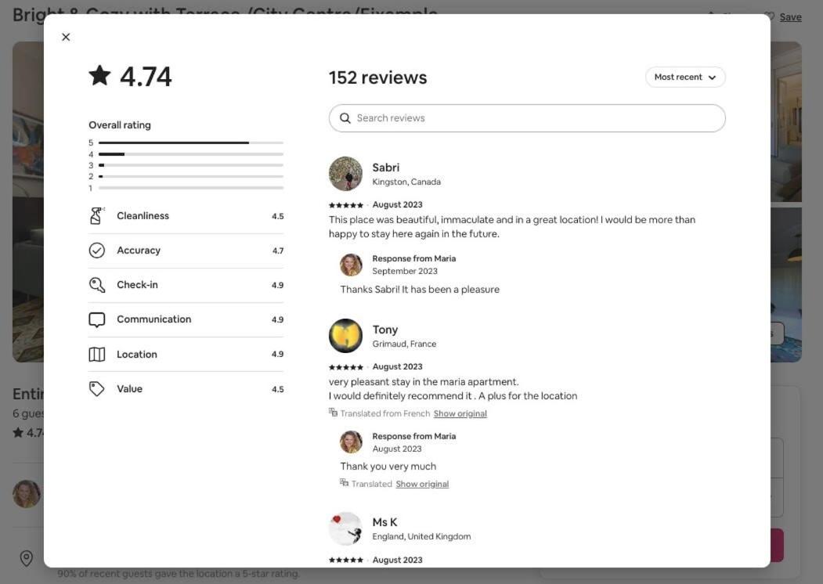The height and width of the screenshot is (584, 823).
Task: Click the chevron arrow on Most recent
Action: click(712, 78)
